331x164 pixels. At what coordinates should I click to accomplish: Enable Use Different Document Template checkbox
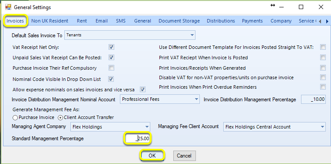tap(323, 47)
